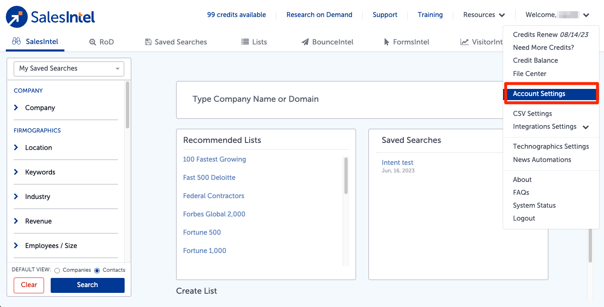The image size is (604, 307).
Task: Open the 100 Fastest Growing list
Action: click(214, 159)
